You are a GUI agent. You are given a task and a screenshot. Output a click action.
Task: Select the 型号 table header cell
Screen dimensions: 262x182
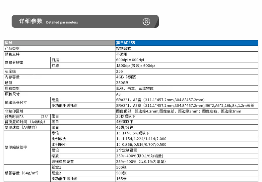[x=9, y=43]
